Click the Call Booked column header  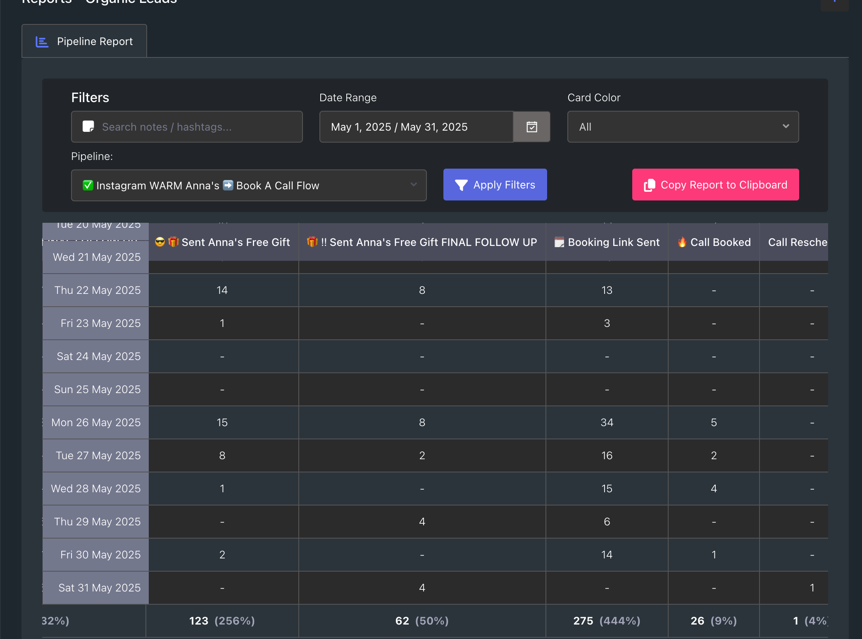pos(714,242)
